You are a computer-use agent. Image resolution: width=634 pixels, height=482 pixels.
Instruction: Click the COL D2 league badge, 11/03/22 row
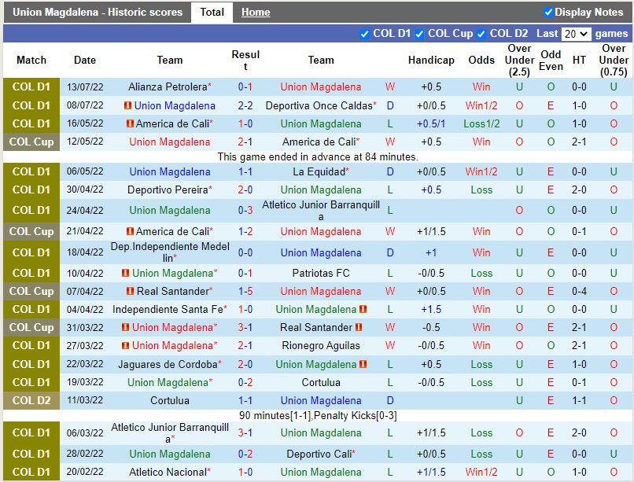31,400
